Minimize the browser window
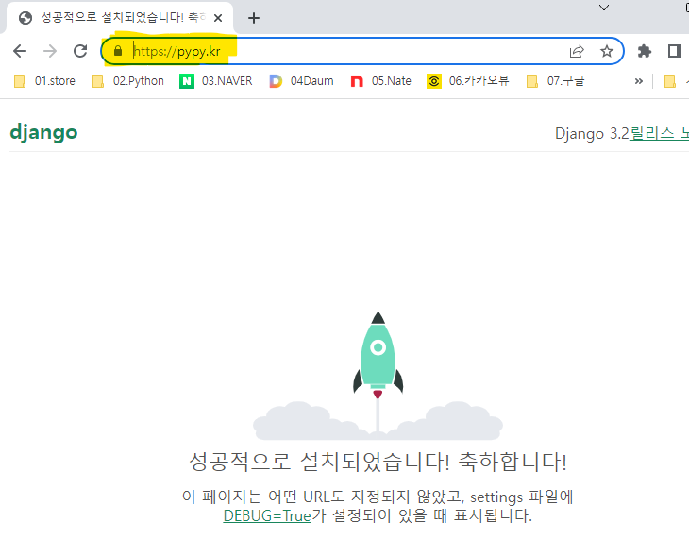Image resolution: width=689 pixels, height=539 pixels. (x=647, y=8)
